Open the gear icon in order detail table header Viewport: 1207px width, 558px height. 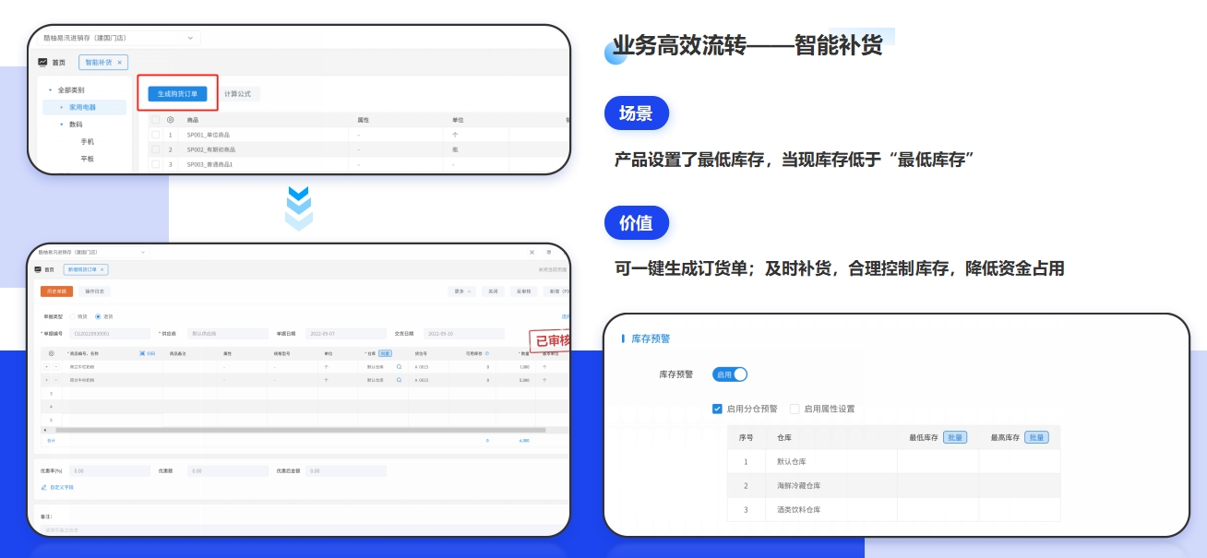(51, 353)
